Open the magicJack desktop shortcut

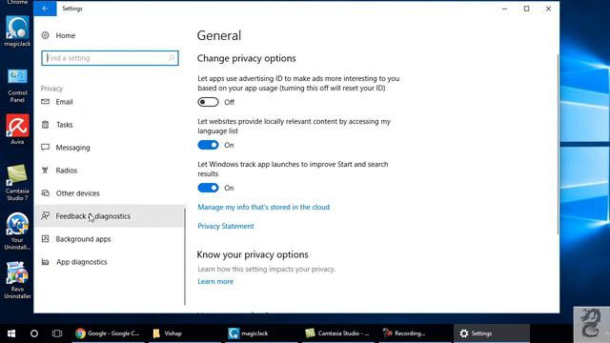point(17,31)
